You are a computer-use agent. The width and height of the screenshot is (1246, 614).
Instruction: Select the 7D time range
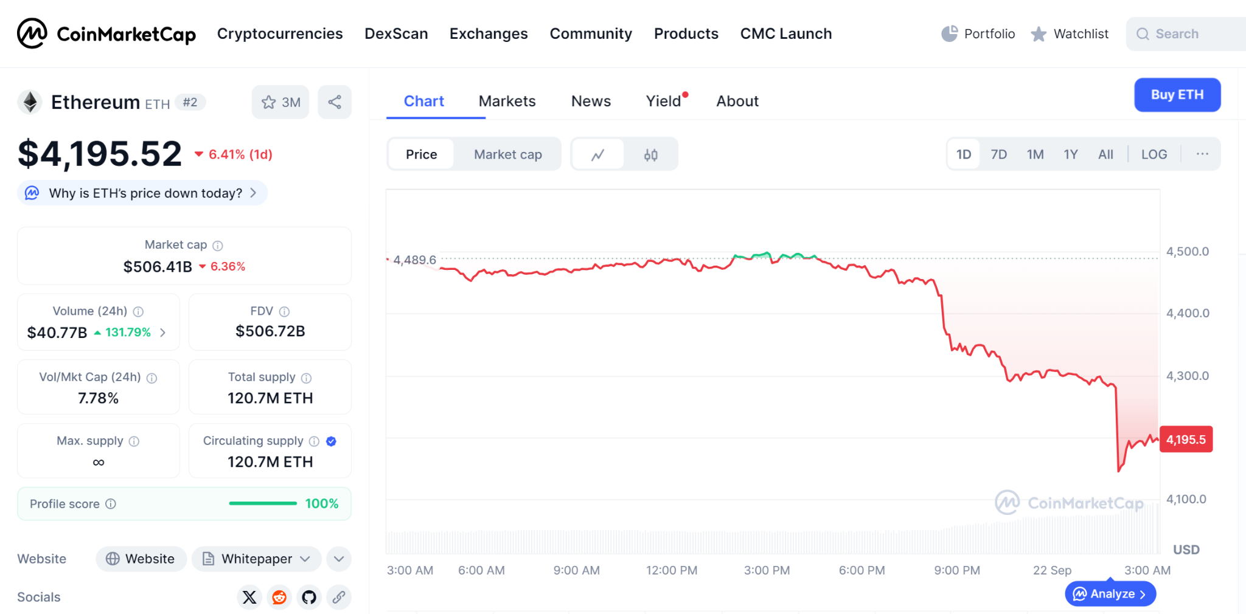[x=999, y=154]
